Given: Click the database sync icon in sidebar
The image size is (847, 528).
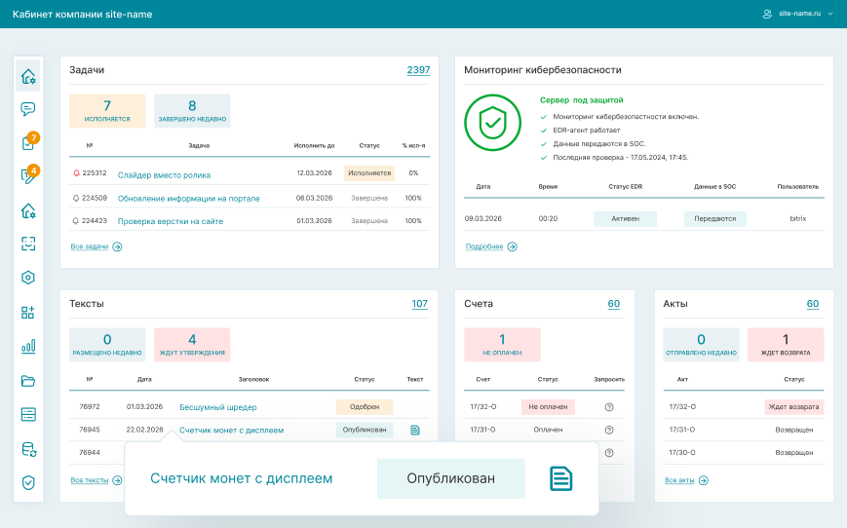Looking at the screenshot, I should pos(28,448).
